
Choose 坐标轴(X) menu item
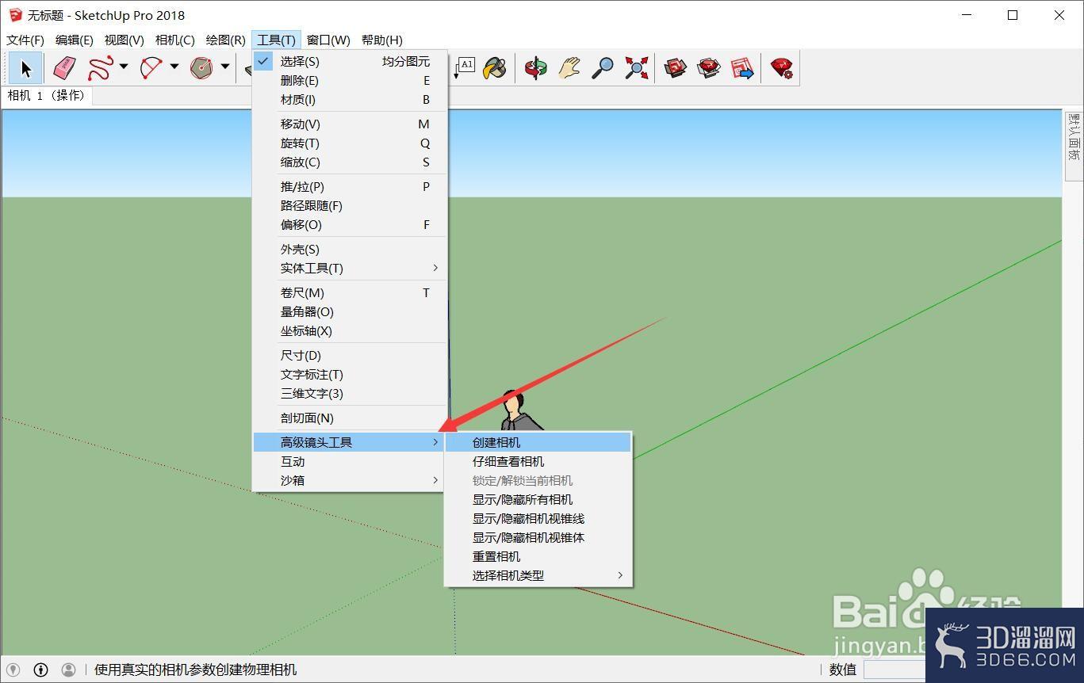point(350,330)
